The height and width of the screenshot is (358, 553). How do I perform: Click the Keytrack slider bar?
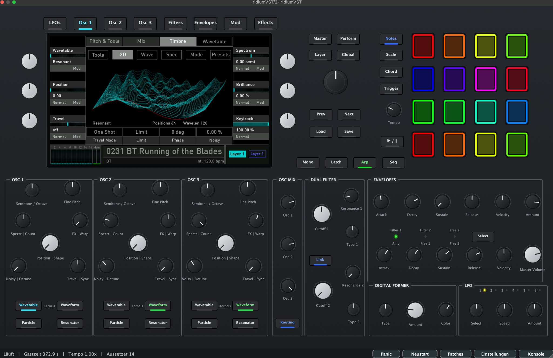point(251,124)
